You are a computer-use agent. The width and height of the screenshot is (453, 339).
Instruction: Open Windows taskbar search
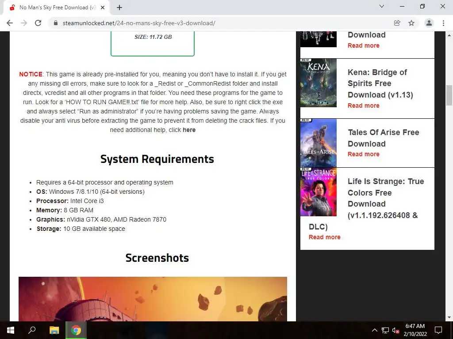[x=32, y=330]
